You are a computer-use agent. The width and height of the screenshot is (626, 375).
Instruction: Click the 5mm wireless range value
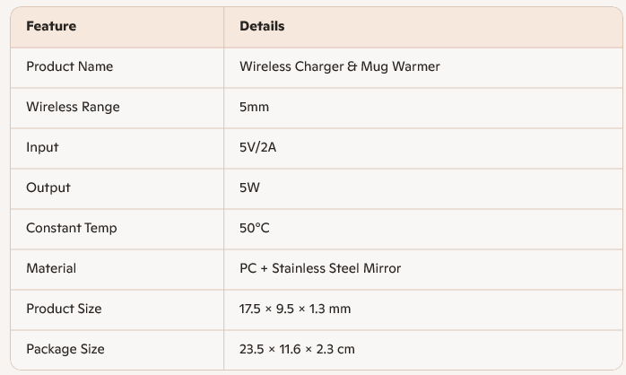point(254,107)
